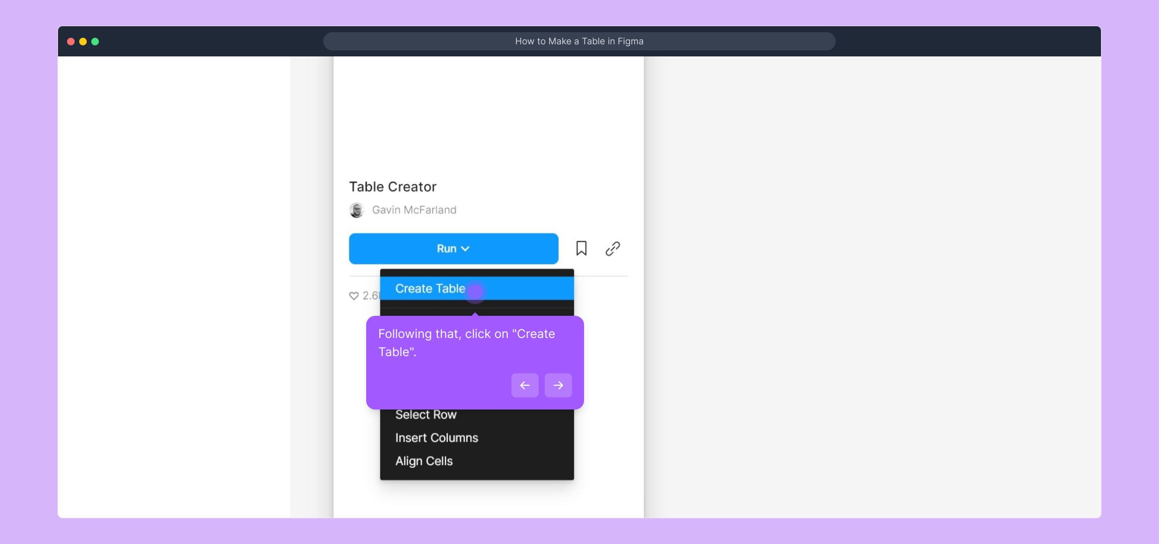Click the bookmark icon beside Run
Viewport: 1159px width, 544px height.
pyautogui.click(x=581, y=248)
